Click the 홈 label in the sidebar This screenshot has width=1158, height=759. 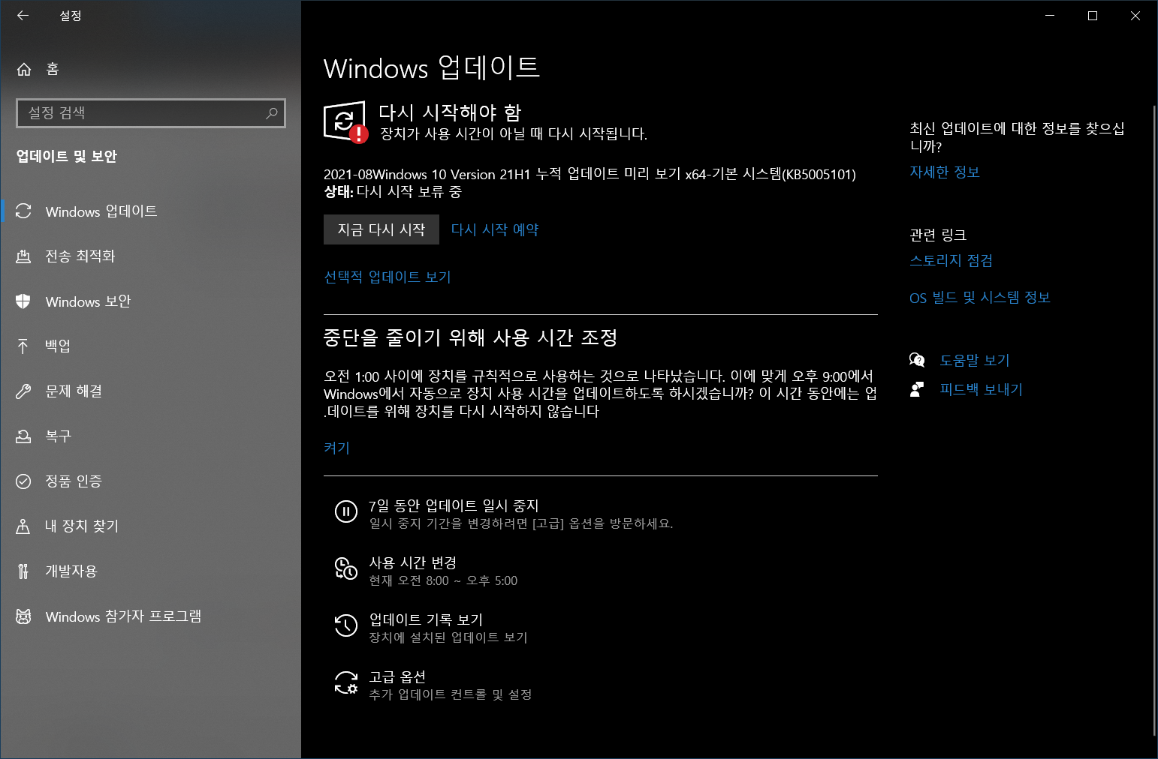pyautogui.click(x=53, y=70)
